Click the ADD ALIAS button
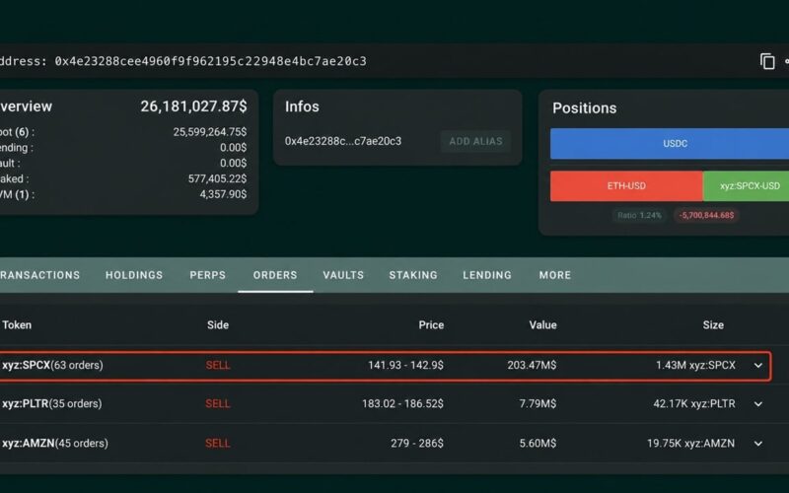789x493 pixels. click(475, 141)
